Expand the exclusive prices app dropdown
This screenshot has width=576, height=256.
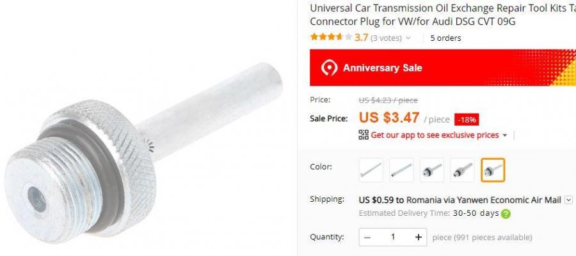click(505, 135)
